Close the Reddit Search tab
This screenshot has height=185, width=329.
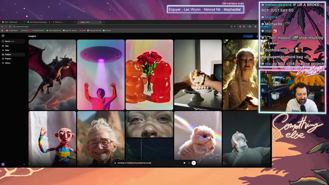tap(24, 22)
